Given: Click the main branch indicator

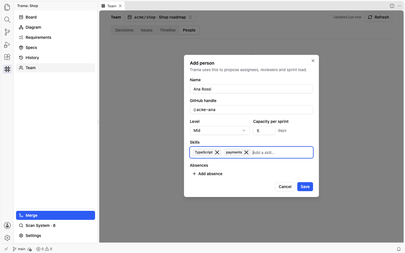Looking at the screenshot, I should [x=19, y=249].
